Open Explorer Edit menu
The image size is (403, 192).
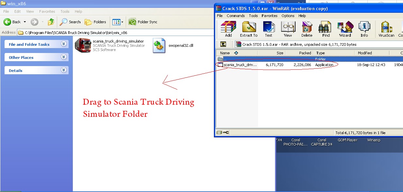(x=18, y=11)
